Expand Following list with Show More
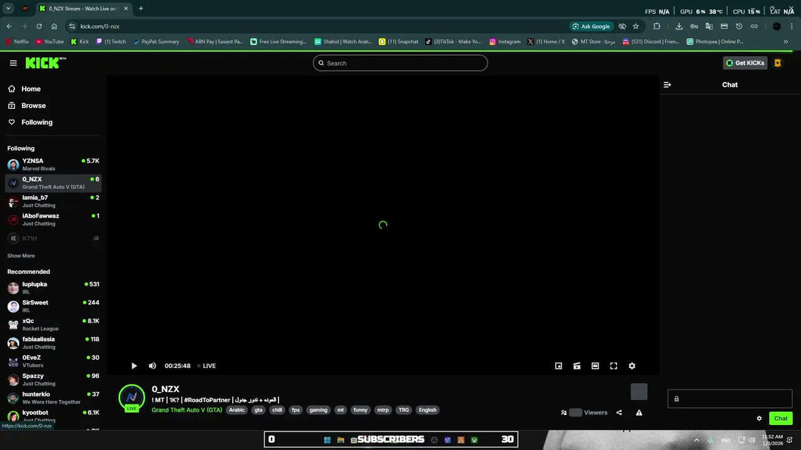 pyautogui.click(x=21, y=256)
